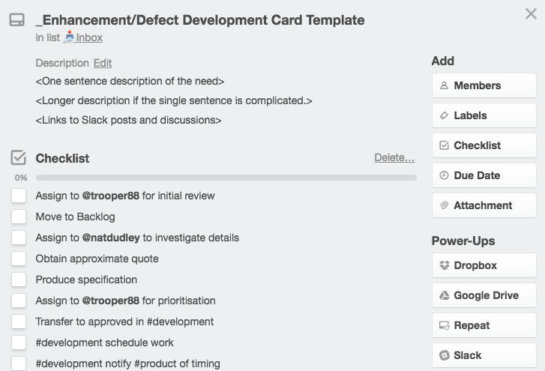Click the card icon beside the title
The image size is (545, 371).
pyautogui.click(x=16, y=19)
